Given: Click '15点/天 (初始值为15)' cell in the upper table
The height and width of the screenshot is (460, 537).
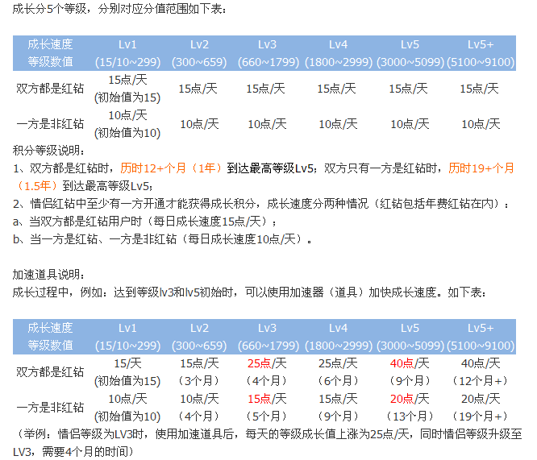Looking at the screenshot, I should tap(127, 89).
